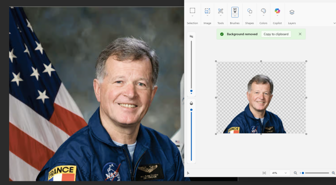
Task: Open the Image tools icon
Action: (207, 11)
